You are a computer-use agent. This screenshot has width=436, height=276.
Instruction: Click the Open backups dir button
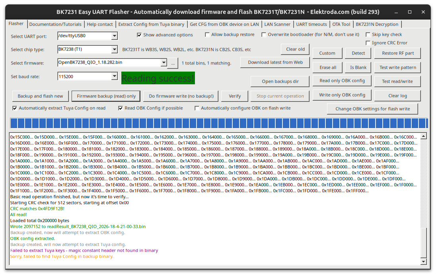click(x=280, y=82)
